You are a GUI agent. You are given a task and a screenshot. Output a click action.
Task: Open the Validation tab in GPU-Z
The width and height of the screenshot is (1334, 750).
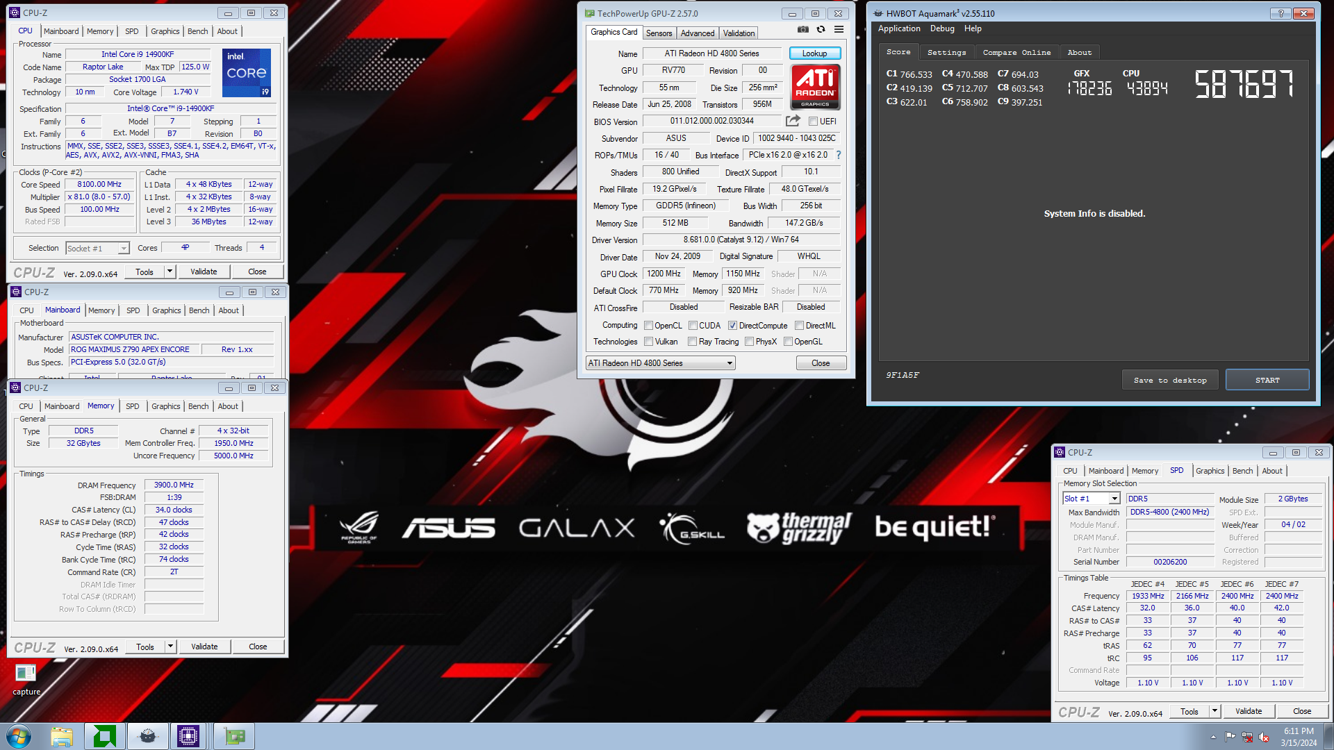click(739, 33)
